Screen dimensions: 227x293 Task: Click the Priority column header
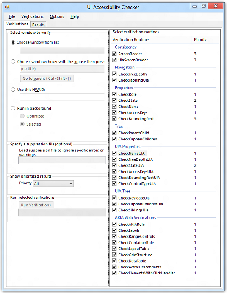click(205, 40)
